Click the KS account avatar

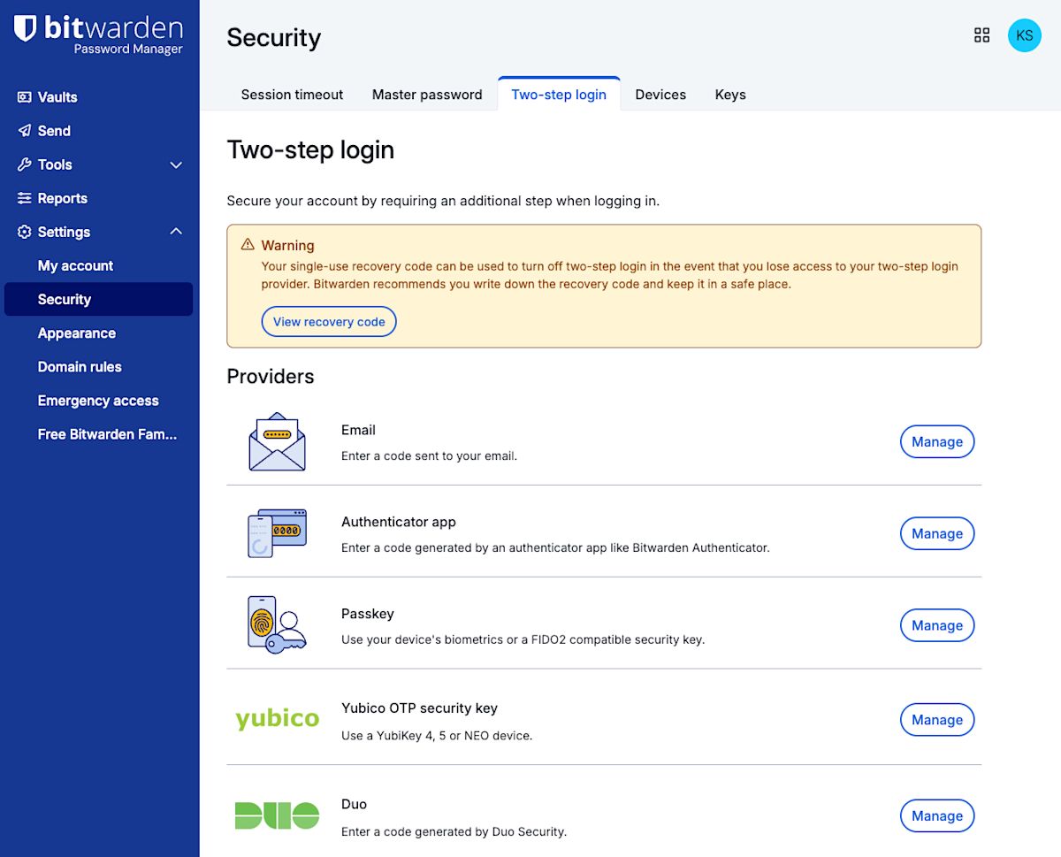1024,35
